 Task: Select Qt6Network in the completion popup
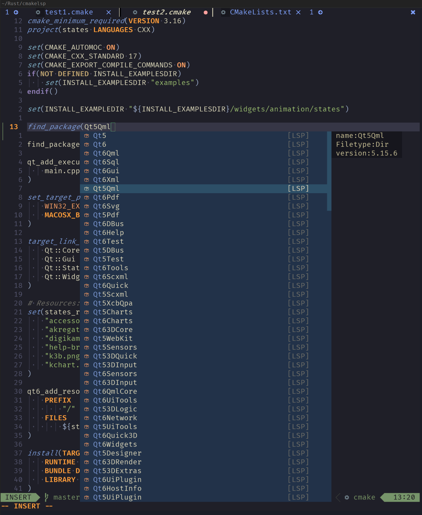(x=203, y=418)
